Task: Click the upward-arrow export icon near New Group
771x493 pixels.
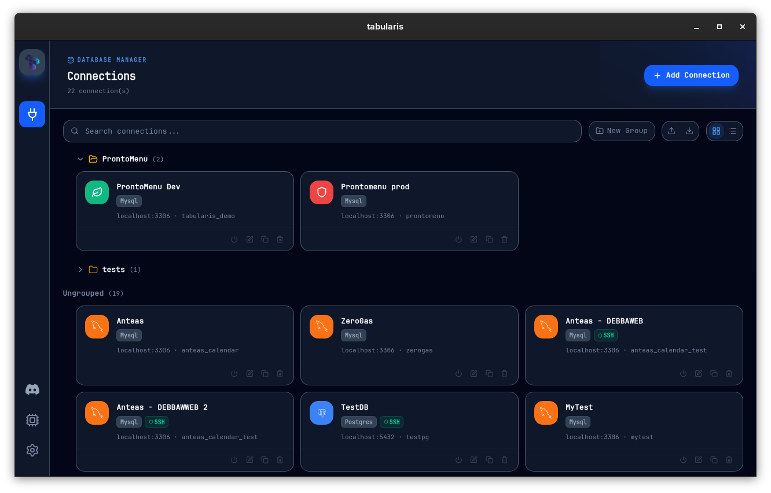Action: 671,131
